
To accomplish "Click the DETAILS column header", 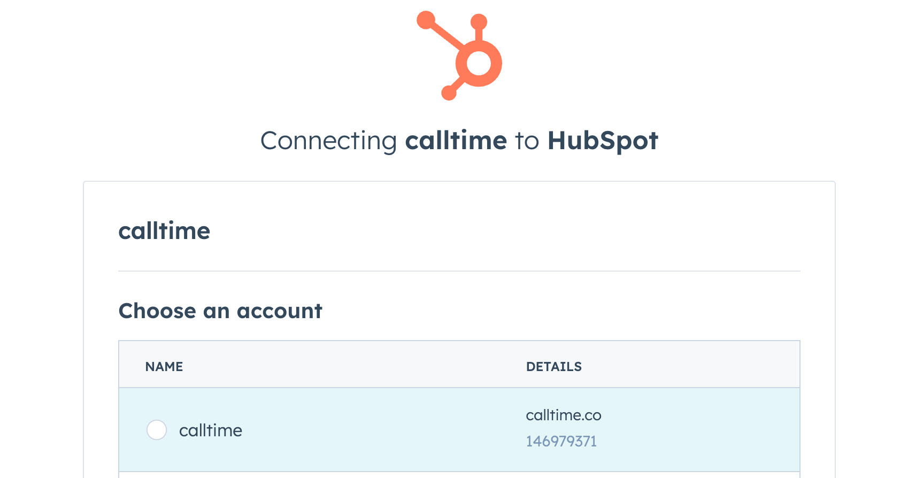I will [553, 367].
